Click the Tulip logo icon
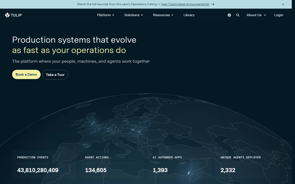295x184 pixels. pyautogui.click(x=7, y=15)
